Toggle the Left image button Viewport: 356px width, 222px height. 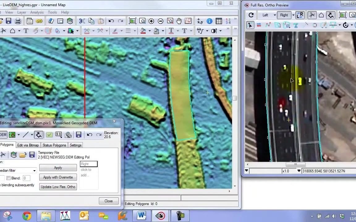coord(265,15)
